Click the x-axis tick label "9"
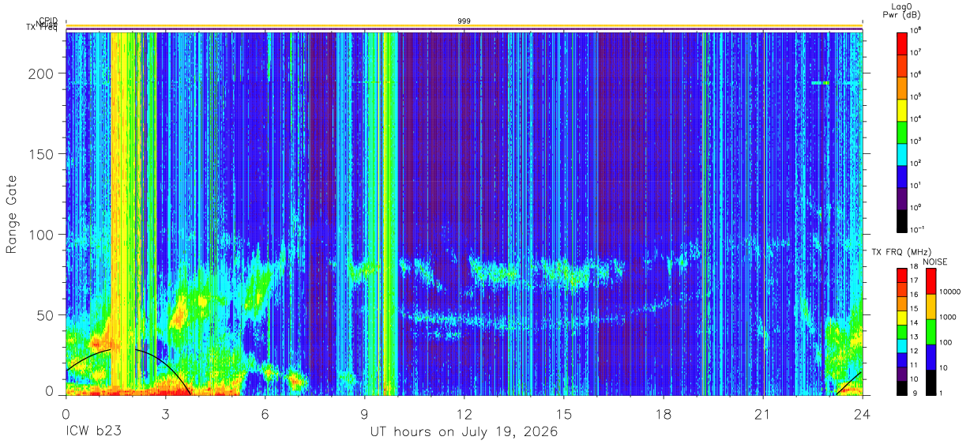970x448 pixels. [x=365, y=414]
